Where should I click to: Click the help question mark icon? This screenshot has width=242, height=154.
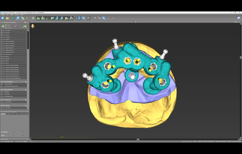coord(239,18)
